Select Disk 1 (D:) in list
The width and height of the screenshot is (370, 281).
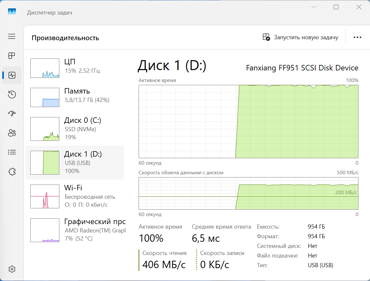[x=74, y=162]
